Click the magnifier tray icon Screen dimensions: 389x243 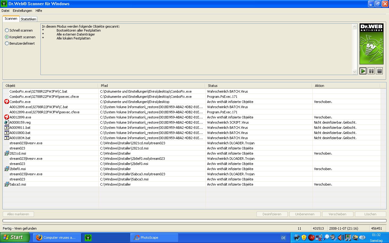point(326,238)
